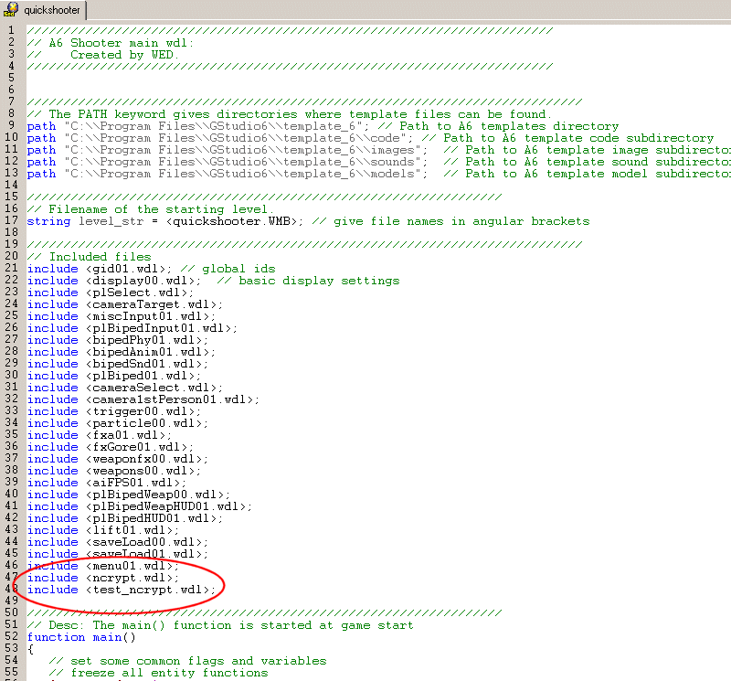The height and width of the screenshot is (681, 731).
Task: Click the 'include <menu01.wdl>;' line
Action: [x=103, y=566]
